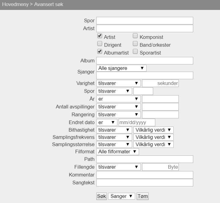The height and width of the screenshot is (203, 220).
Task: Focus the Endret dato date field
Action: click(x=137, y=122)
